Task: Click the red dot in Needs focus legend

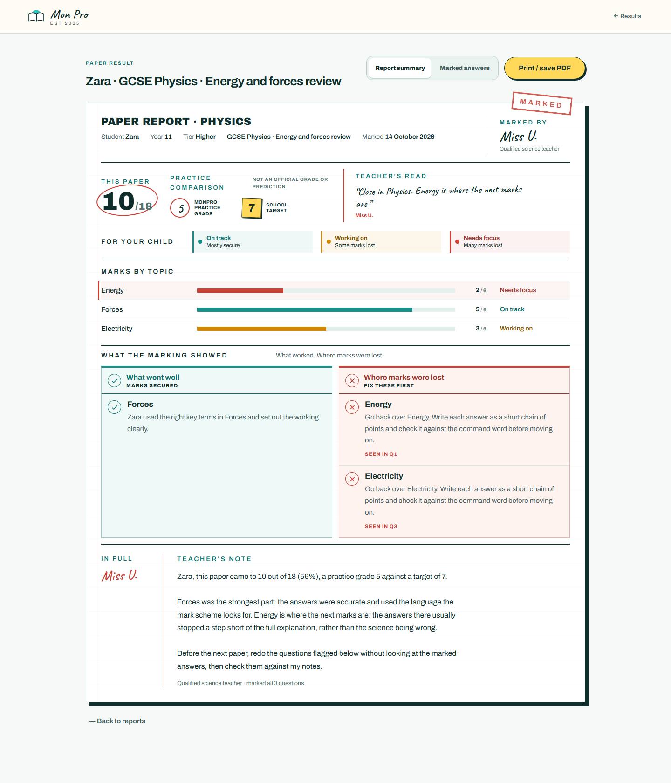Action: 458,241
